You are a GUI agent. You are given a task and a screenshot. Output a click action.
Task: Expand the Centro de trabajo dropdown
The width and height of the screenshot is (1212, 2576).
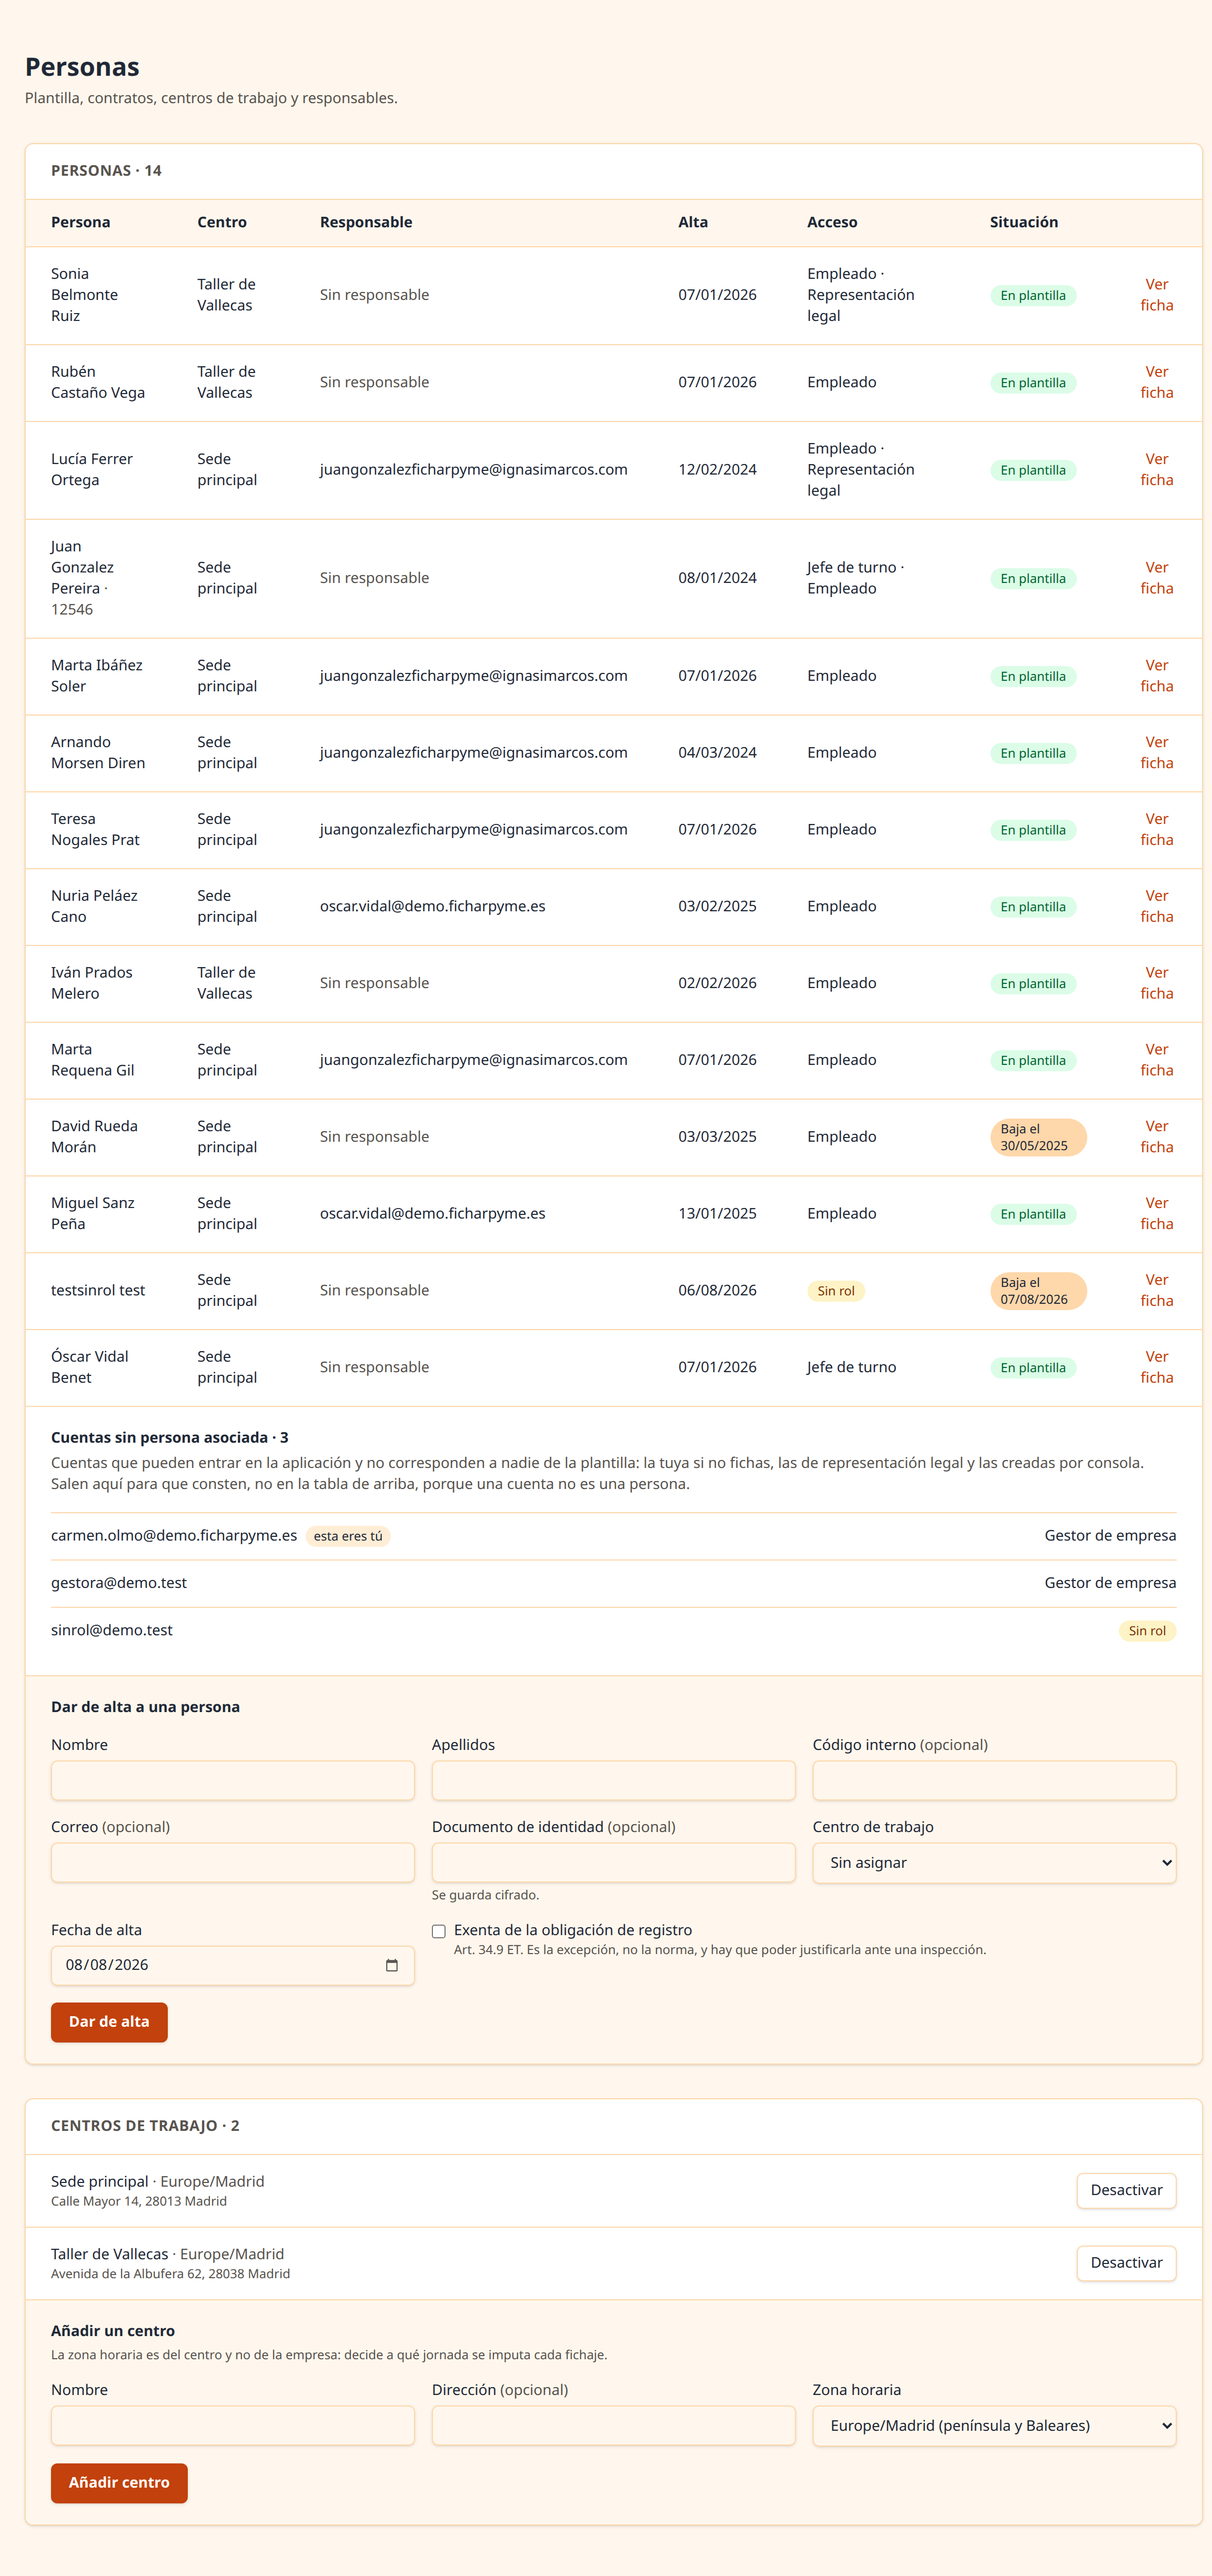994,1862
